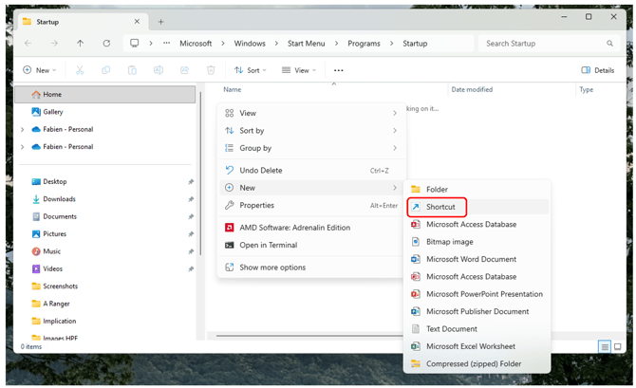
Task: Click the search magnifier icon
Action: point(609,43)
